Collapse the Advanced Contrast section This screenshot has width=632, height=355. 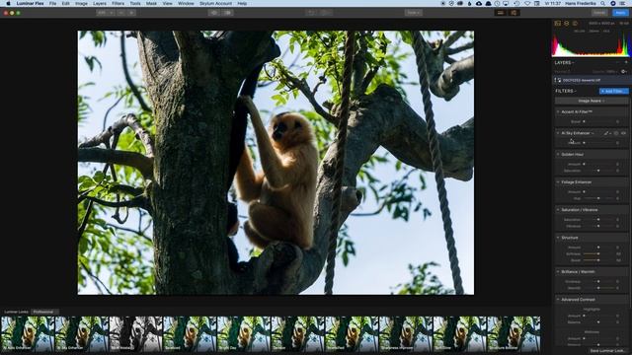(558, 300)
